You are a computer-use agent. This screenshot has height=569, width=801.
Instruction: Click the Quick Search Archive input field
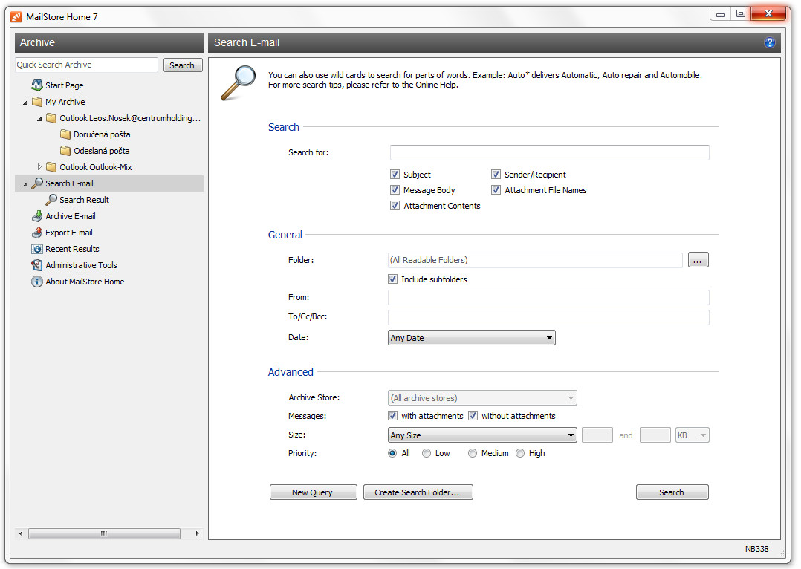[x=86, y=65]
